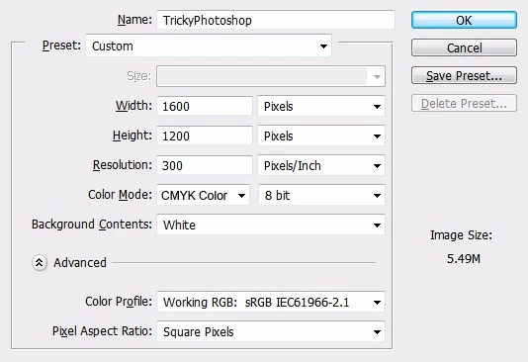The height and width of the screenshot is (362, 528).
Task: Collapse the Advanced section chevron icon
Action: [40, 263]
